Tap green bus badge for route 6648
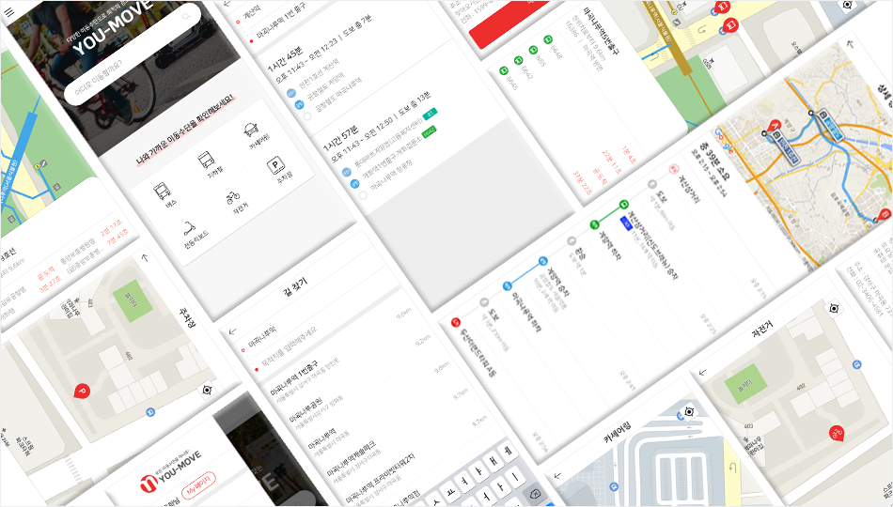Image resolution: width=893 pixels, height=507 pixels. coord(548,39)
